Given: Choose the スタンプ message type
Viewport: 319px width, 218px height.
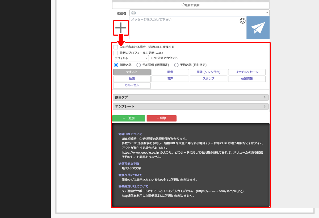Looking at the screenshot, I should pos(208,79).
